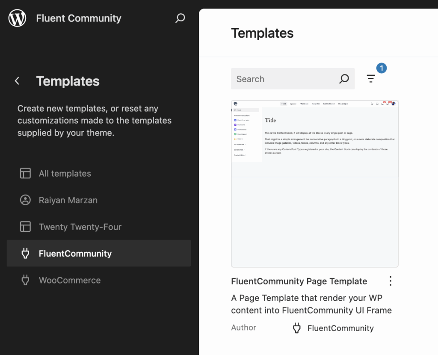The image size is (438, 355).
Task: Go back using the chevron beside Templates
Action: pos(17,81)
